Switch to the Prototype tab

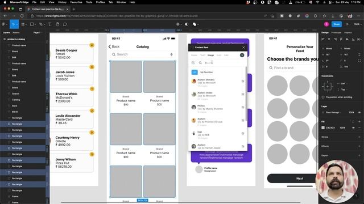[x=336, y=33]
